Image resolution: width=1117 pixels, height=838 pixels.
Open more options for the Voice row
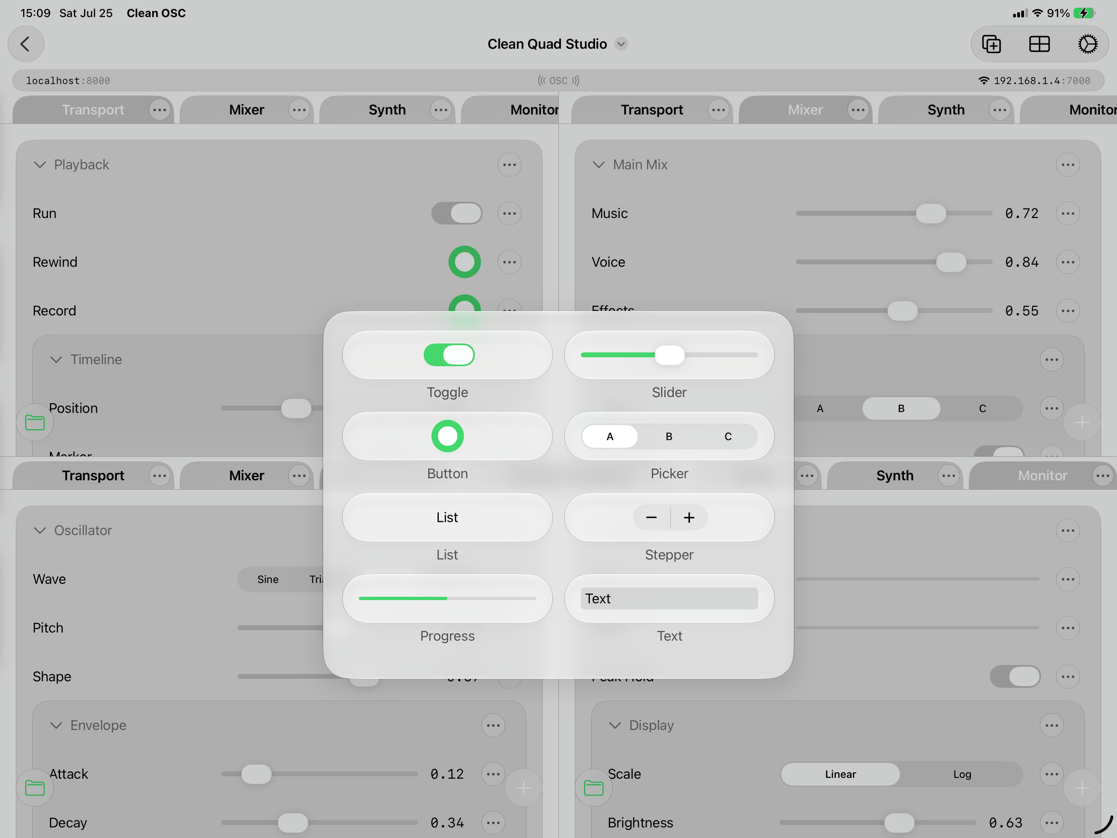coord(1067,261)
